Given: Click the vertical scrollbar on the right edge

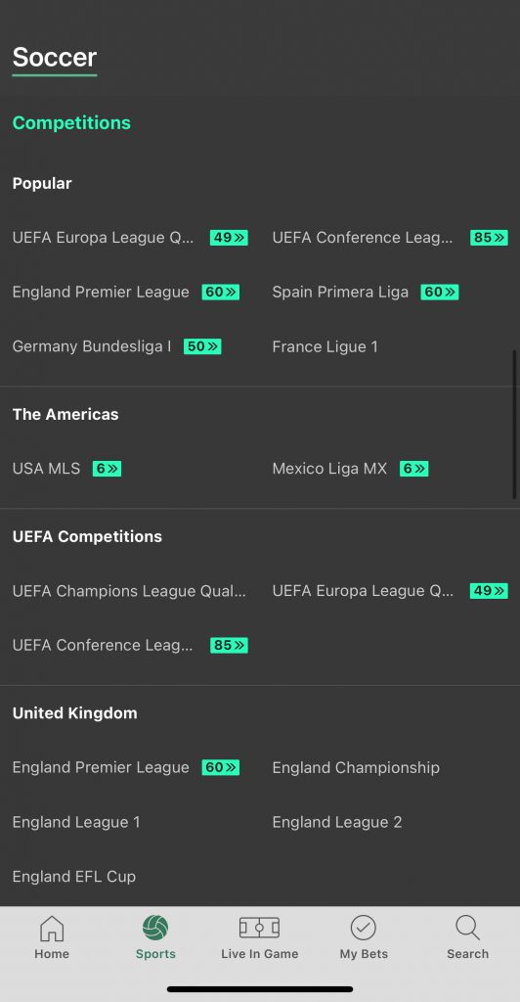Looking at the screenshot, I should 514,424.
